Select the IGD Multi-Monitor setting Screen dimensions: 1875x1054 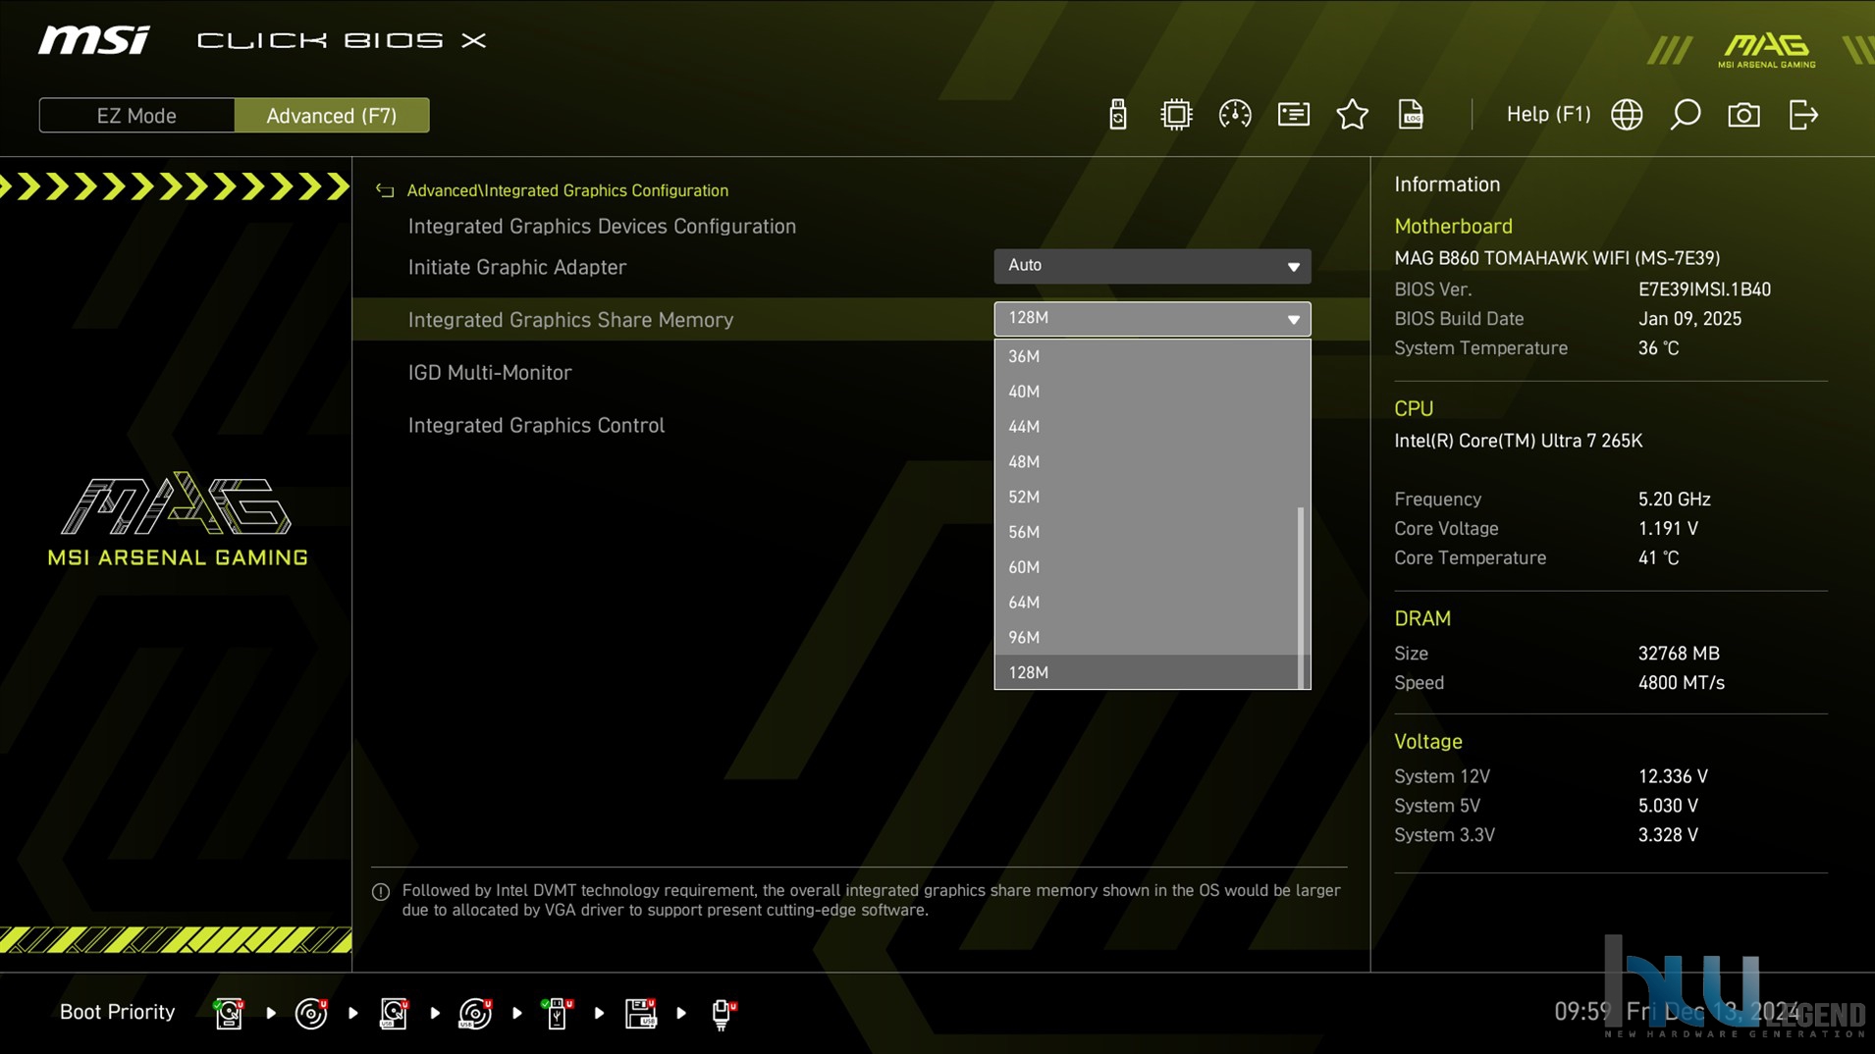pyautogui.click(x=490, y=373)
